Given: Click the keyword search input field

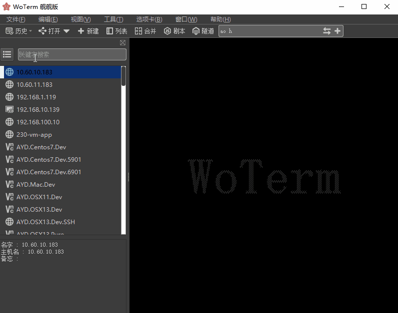Looking at the screenshot, I should [72, 54].
